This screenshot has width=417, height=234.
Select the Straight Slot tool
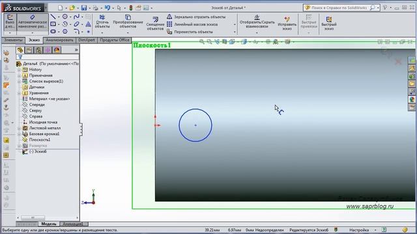click(53, 32)
